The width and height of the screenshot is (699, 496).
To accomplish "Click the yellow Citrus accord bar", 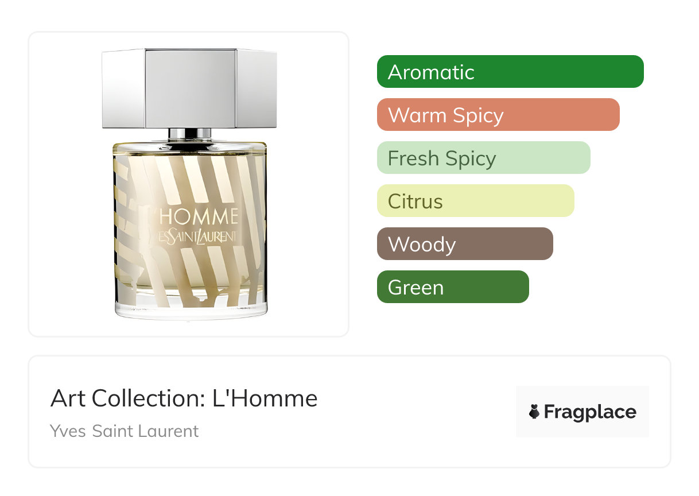I will 476,201.
